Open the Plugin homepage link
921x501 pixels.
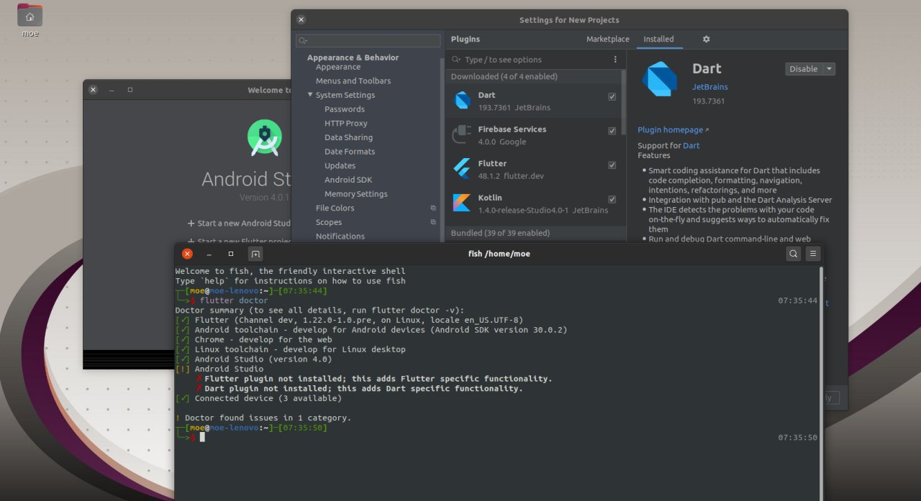coord(670,130)
